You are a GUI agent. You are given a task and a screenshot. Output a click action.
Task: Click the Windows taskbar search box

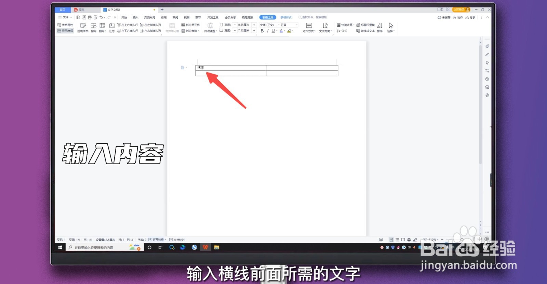[104, 247]
